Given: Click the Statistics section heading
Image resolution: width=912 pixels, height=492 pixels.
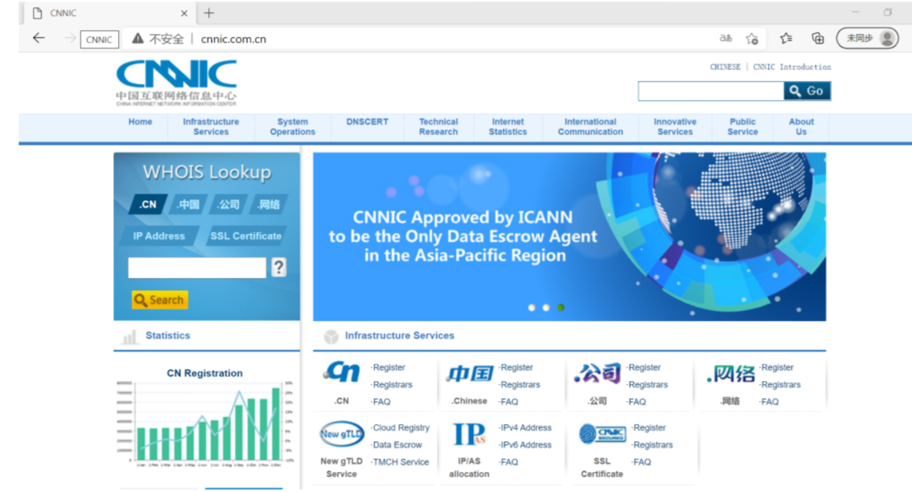Looking at the screenshot, I should pos(167,336).
